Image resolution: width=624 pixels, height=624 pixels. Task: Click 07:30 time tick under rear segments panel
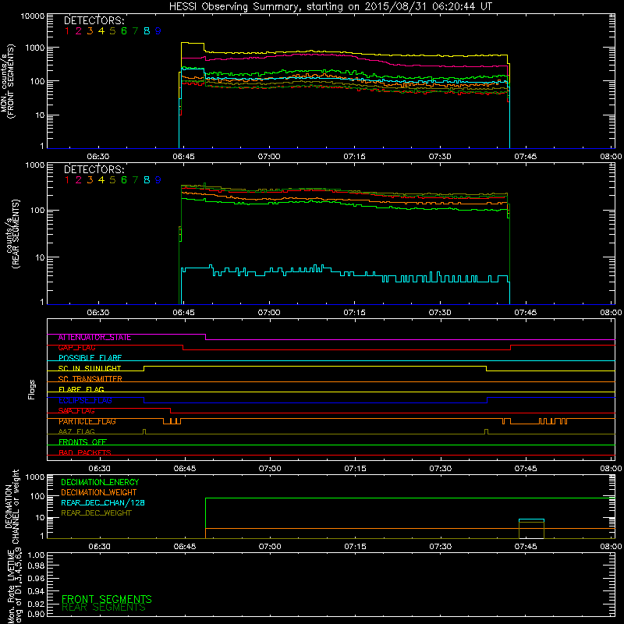coord(440,313)
